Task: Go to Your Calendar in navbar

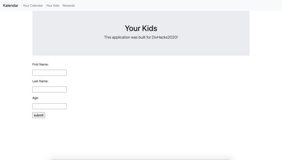Action: tap(33, 6)
